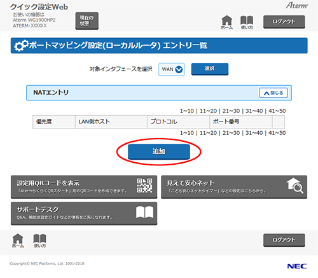Go to entries 41~50 above the table
Image resolution: width=318 pixels, height=278 pixels.
[x=277, y=111]
